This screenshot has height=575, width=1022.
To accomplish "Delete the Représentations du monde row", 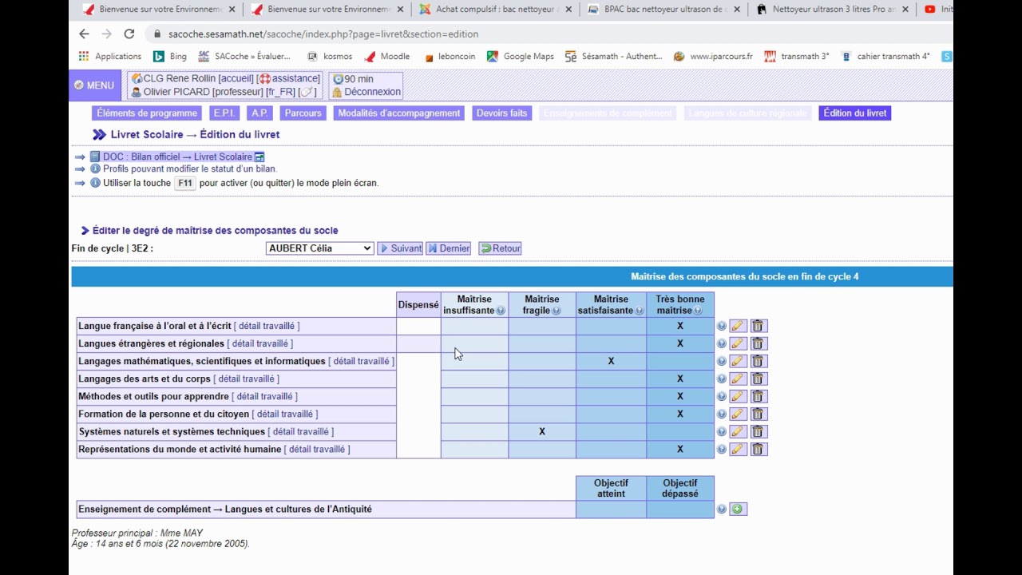I will (x=759, y=449).
